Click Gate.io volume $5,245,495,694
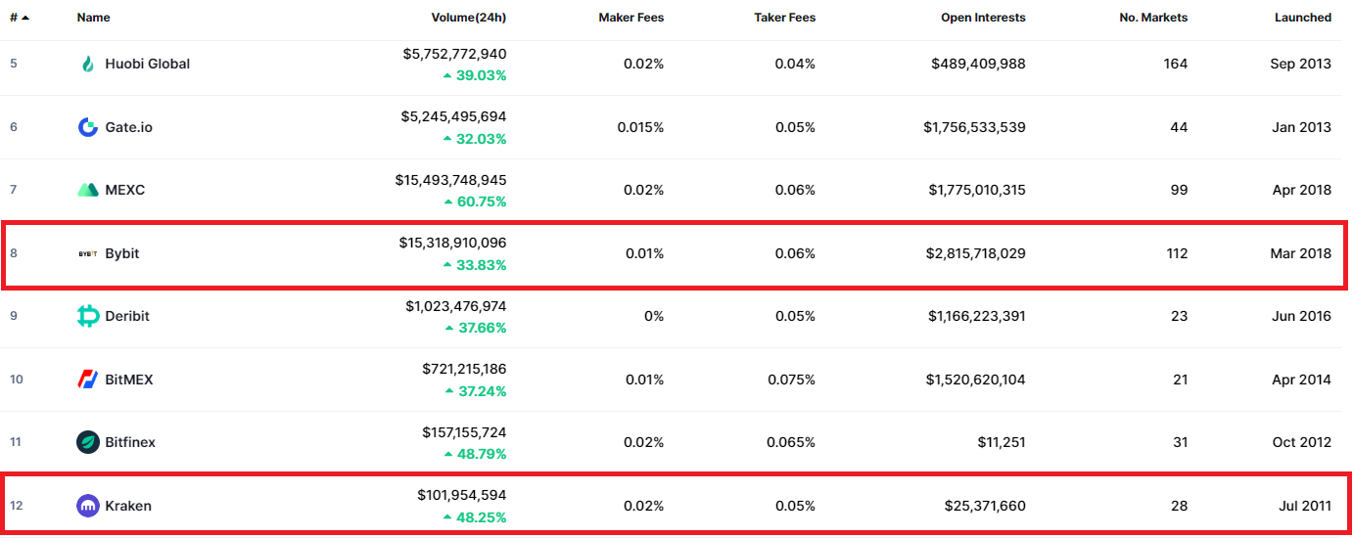 453,116
